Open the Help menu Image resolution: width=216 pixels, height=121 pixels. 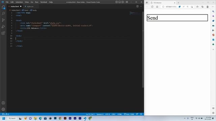click(x=51, y=2)
